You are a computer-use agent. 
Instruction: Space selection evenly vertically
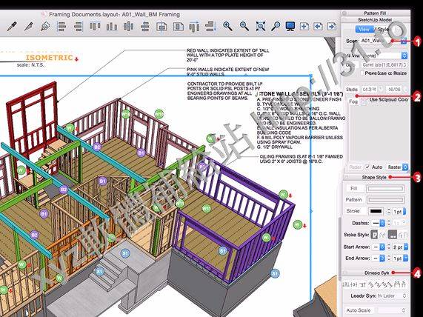[210, 27]
